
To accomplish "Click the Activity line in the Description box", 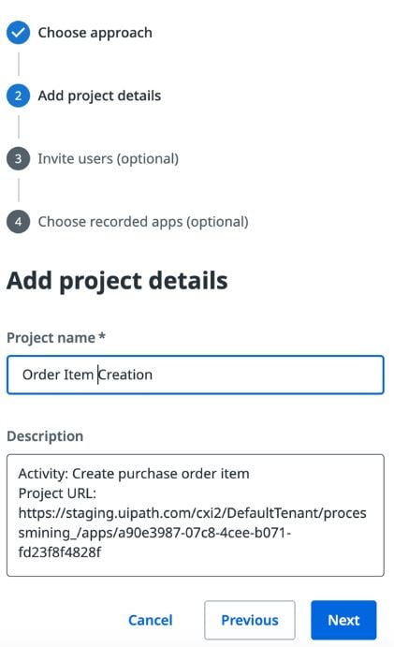I will click(134, 473).
